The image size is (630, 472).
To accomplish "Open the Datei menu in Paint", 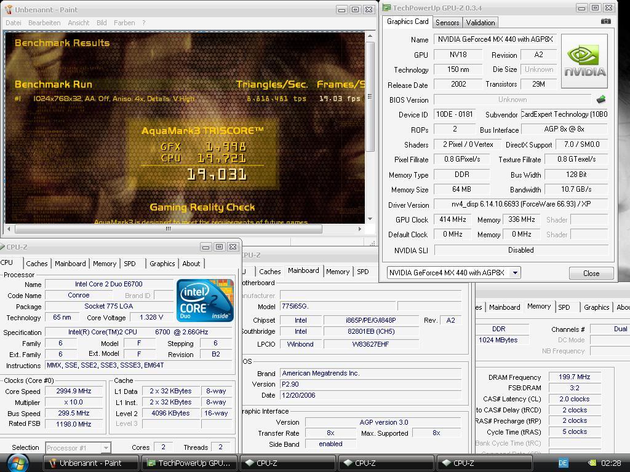I will [x=14, y=23].
